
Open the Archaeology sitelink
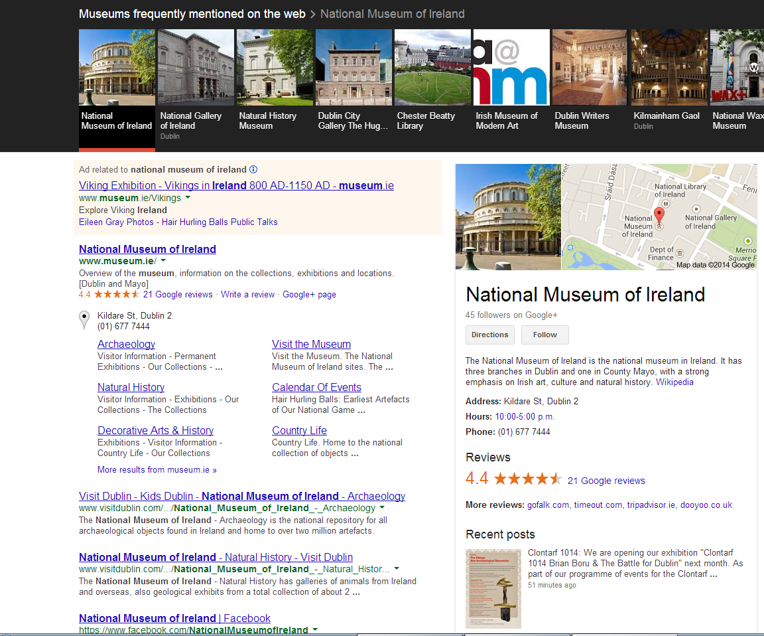[126, 345]
